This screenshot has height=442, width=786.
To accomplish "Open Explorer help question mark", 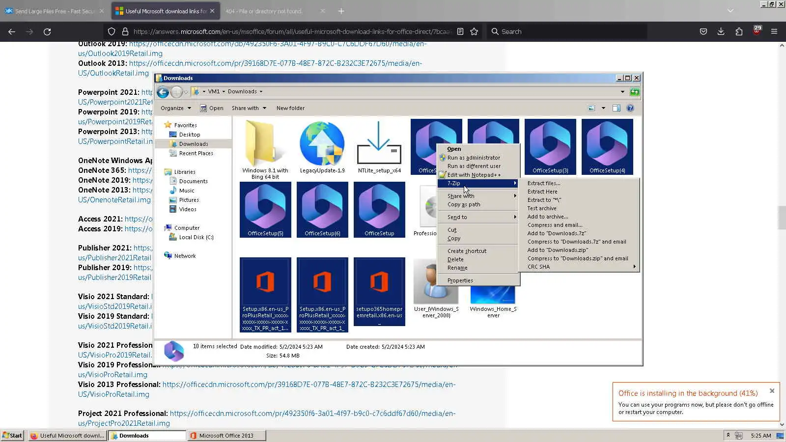I will 630,108.
